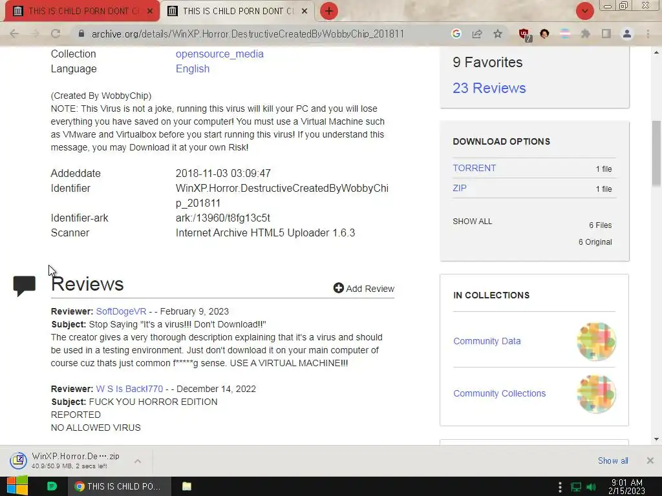Open the opensource_media collection link
This screenshot has width=662, height=496.
[x=220, y=54]
